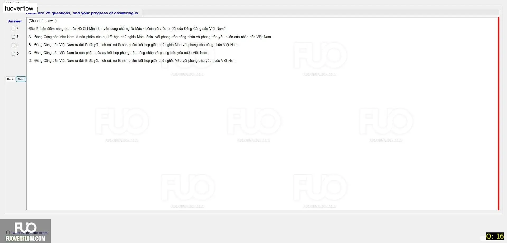Click the answering progress bar
The image size is (507, 243).
point(321,12)
